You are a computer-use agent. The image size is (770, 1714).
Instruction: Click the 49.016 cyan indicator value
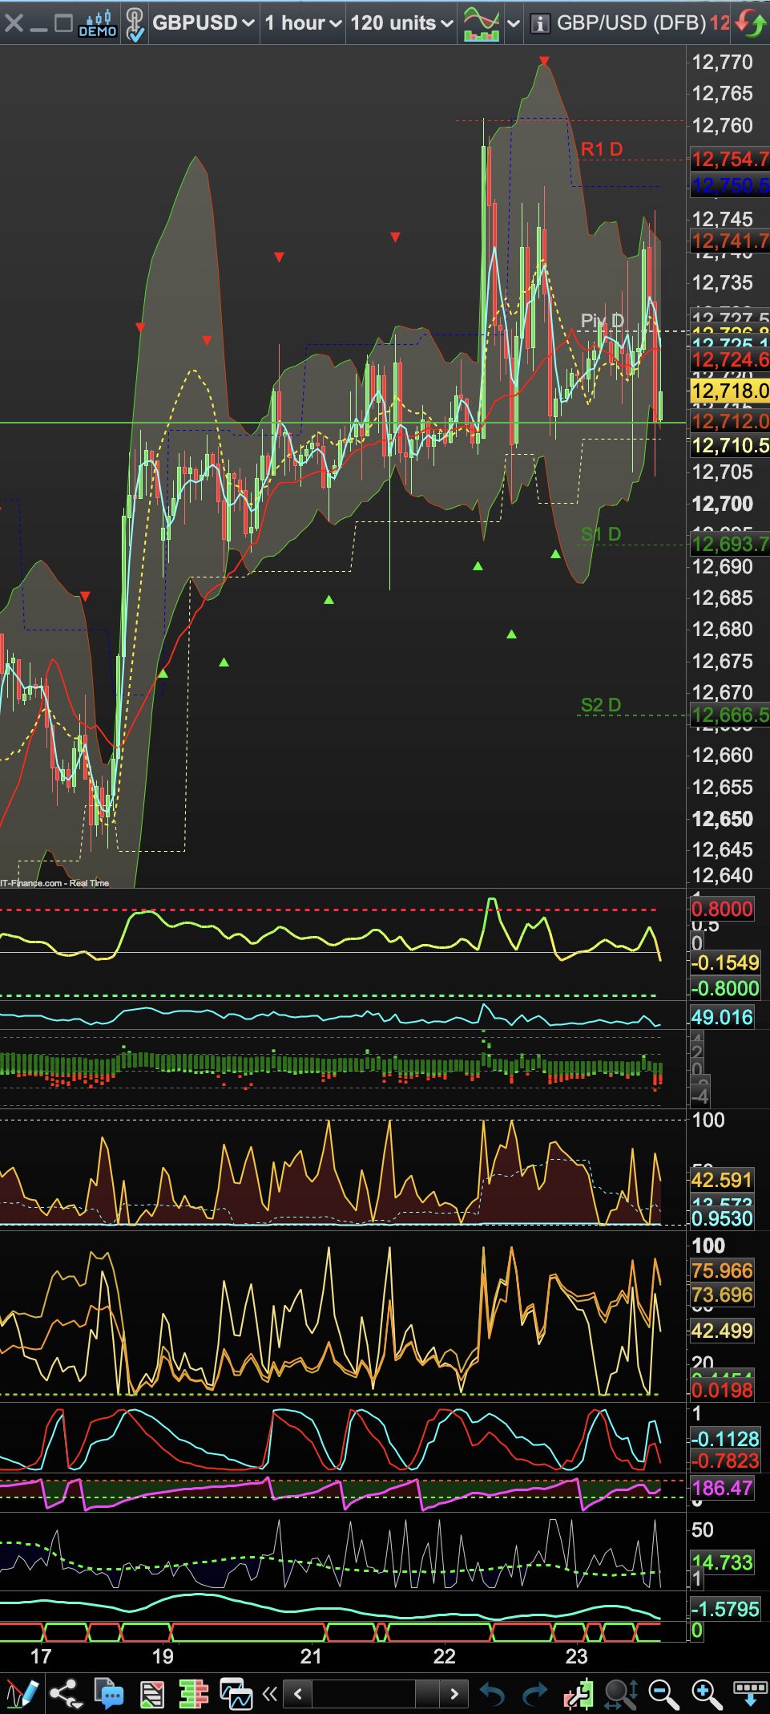722,1017
